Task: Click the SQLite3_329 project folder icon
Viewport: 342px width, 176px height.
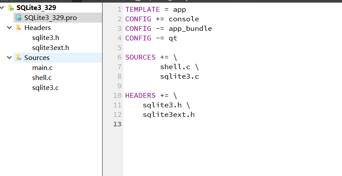Action: click(x=11, y=8)
